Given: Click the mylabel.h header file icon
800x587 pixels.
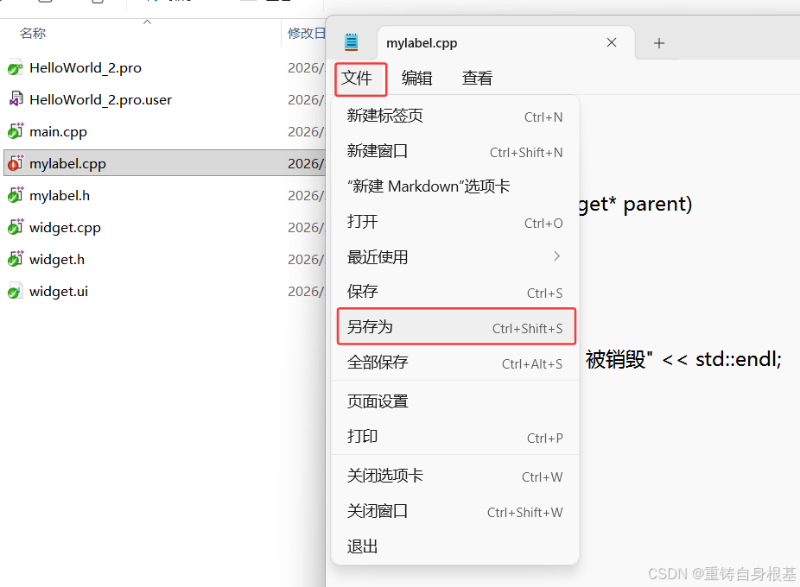Looking at the screenshot, I should [x=16, y=195].
